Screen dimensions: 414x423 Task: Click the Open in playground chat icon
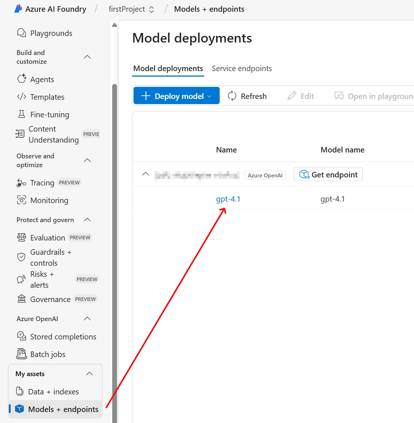point(339,96)
